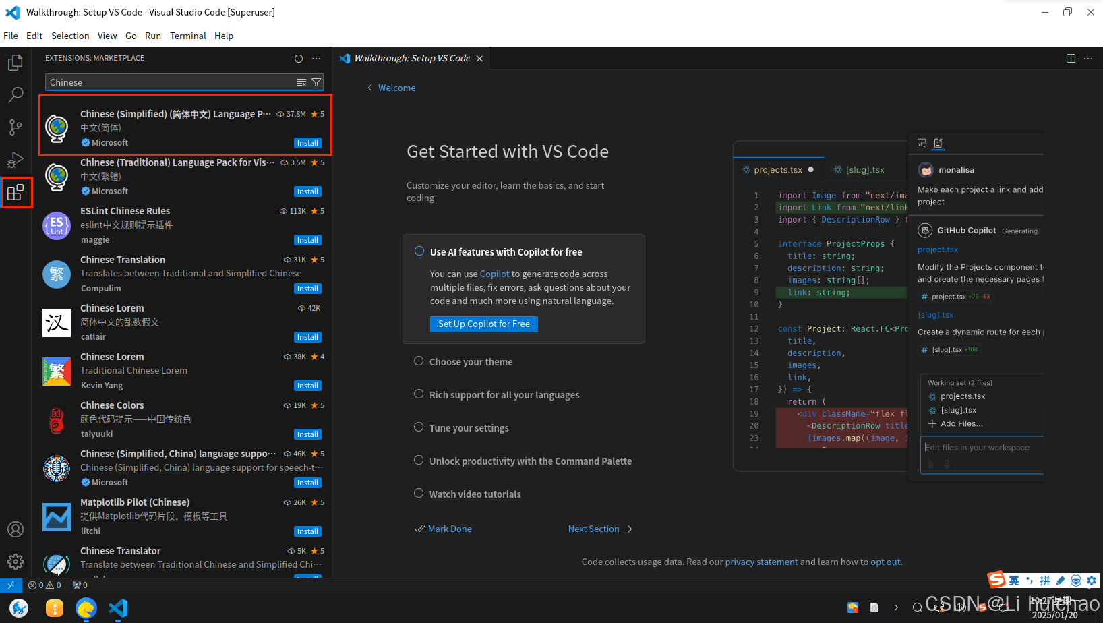Open the extensions filter funnel
1103x623 pixels.
click(316, 82)
